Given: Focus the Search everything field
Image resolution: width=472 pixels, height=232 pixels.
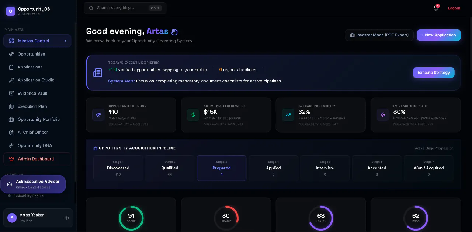Looking at the screenshot, I should pyautogui.click(x=125, y=8).
